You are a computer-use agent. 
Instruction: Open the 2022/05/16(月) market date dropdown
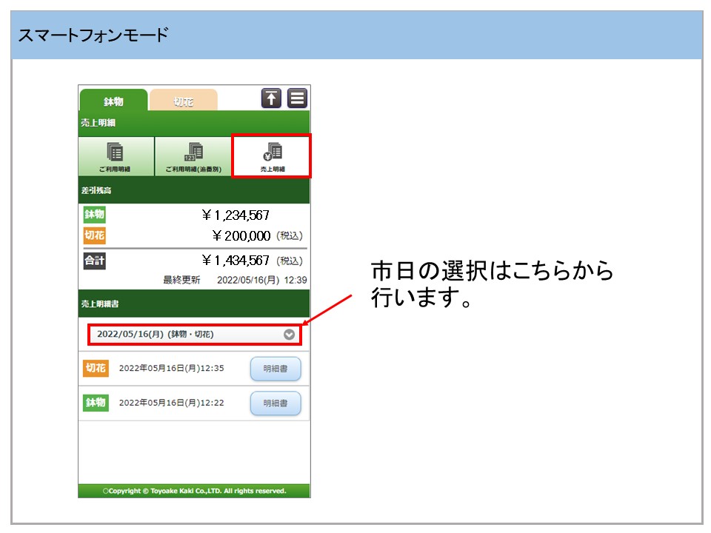(x=194, y=335)
